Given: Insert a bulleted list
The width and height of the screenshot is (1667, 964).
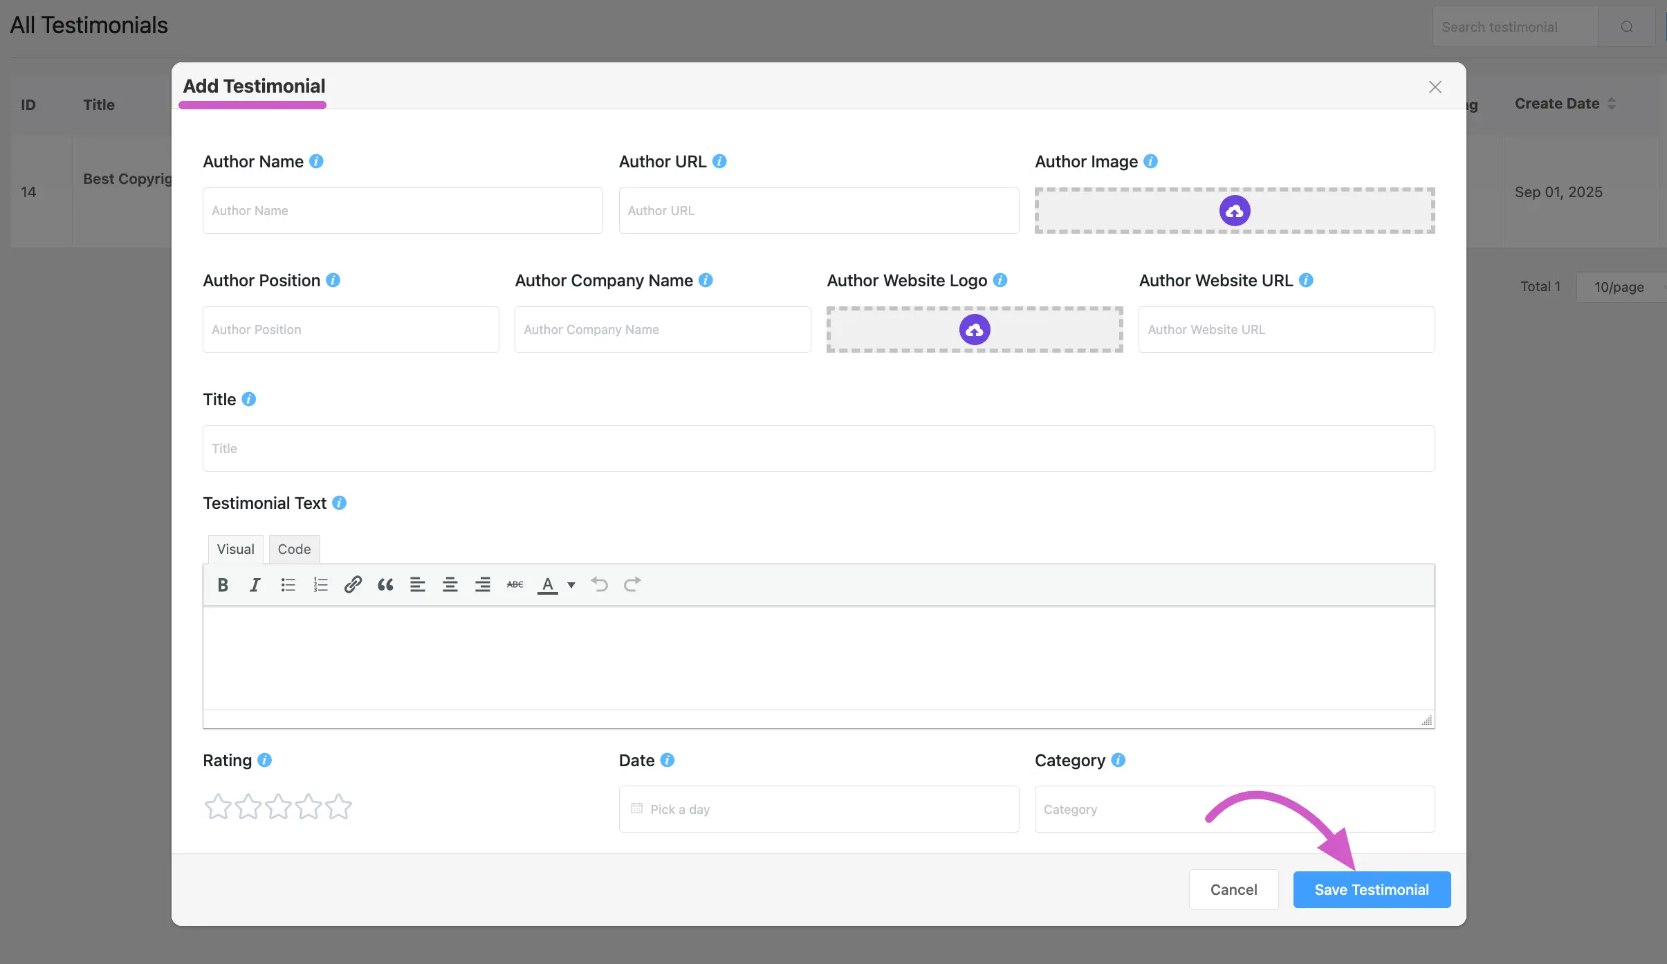Looking at the screenshot, I should 288,585.
